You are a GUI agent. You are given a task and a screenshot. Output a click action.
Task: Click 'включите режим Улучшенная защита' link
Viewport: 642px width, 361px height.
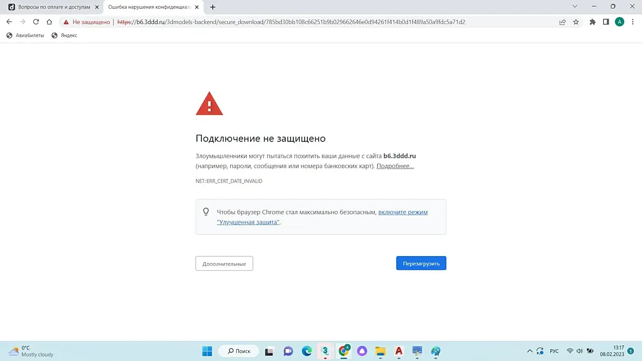[322, 217]
